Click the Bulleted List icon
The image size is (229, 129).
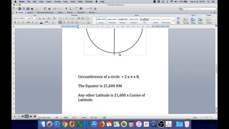click(60, 18)
